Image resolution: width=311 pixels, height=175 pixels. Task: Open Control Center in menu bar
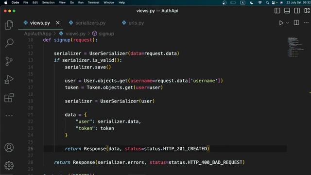pyautogui.click(x=274, y=2)
